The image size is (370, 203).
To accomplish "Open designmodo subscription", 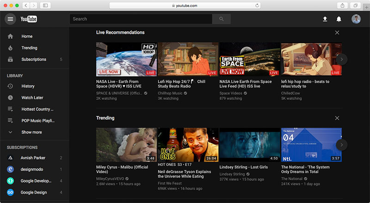I will point(34,169).
